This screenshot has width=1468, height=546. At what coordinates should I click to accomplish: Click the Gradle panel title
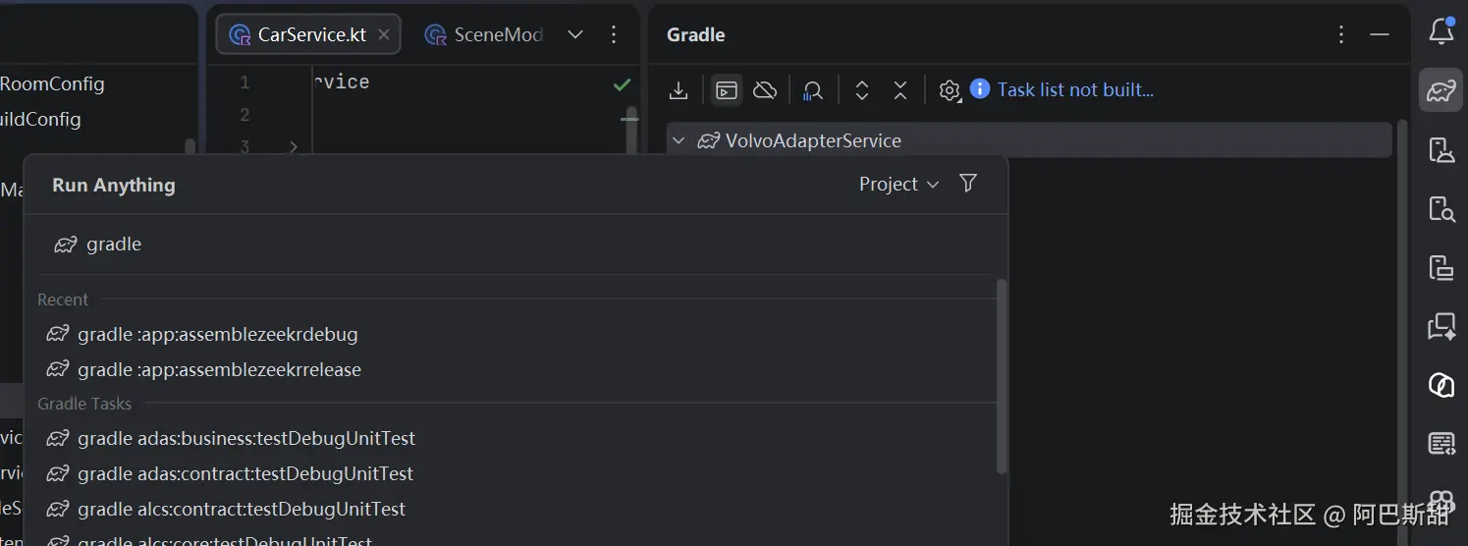tap(695, 34)
